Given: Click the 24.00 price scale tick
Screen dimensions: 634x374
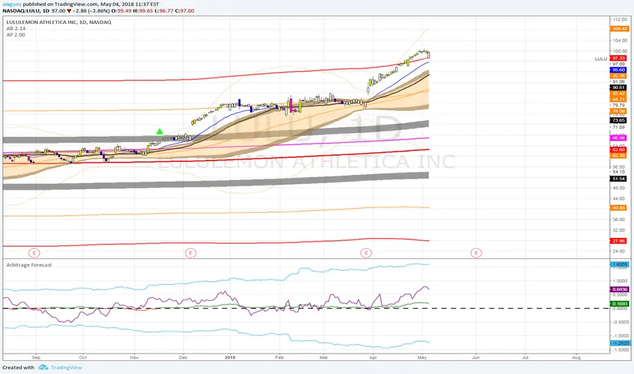Looking at the screenshot, I should pyautogui.click(x=620, y=251).
